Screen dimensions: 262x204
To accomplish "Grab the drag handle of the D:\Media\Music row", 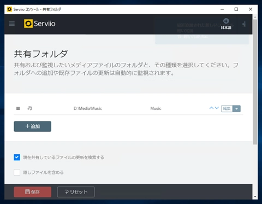I will pyautogui.click(x=18, y=108).
